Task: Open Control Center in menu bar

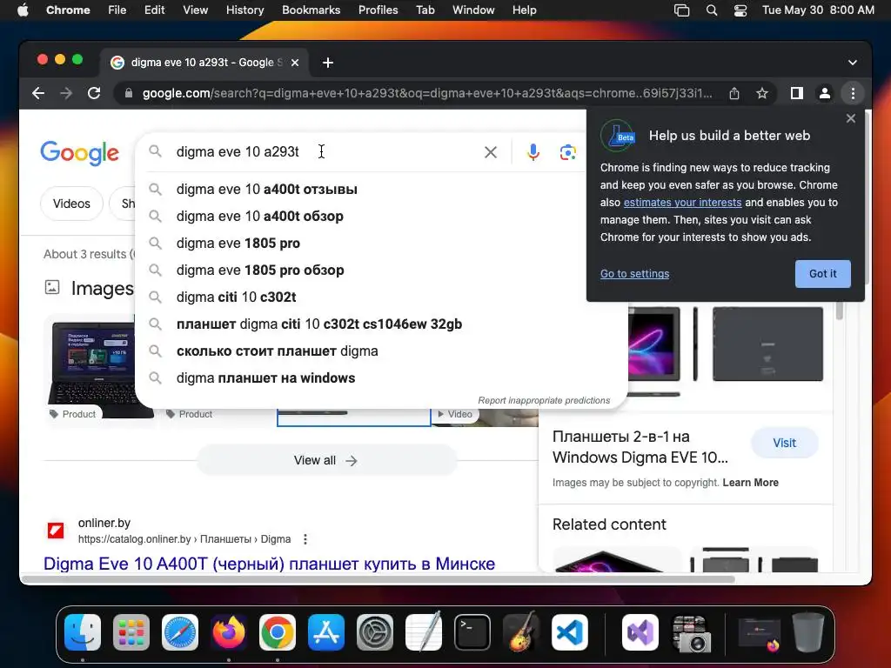Action: [x=740, y=10]
